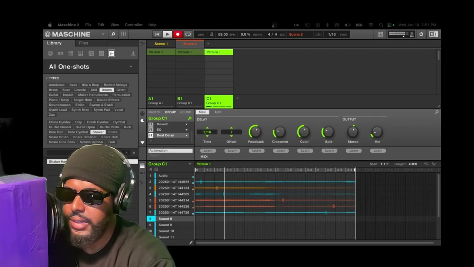The image size is (474, 267).
Task: Click the search magnifier in the Maschine header
Action: [x=113, y=34]
